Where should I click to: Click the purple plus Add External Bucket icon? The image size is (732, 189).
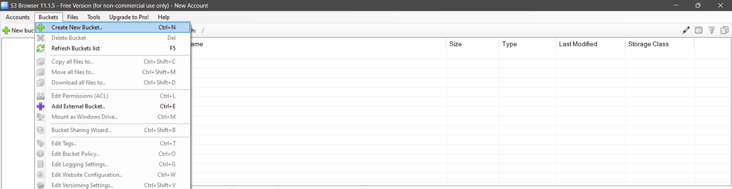tap(41, 106)
